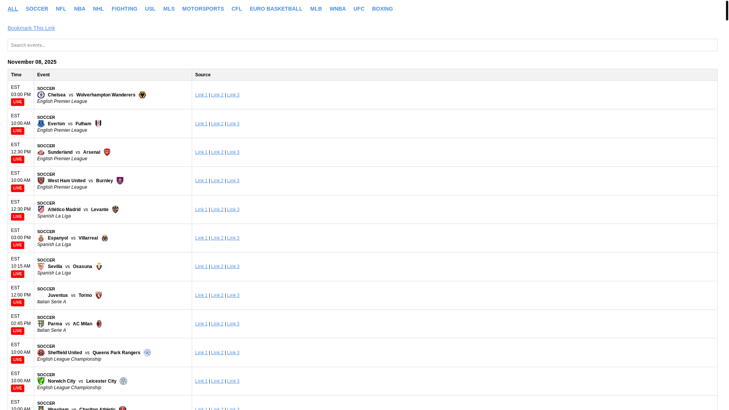Viewport: 729px width, 410px height.
Task: Open Link 3 for Espanyol vs Villarreal
Action: (233, 238)
